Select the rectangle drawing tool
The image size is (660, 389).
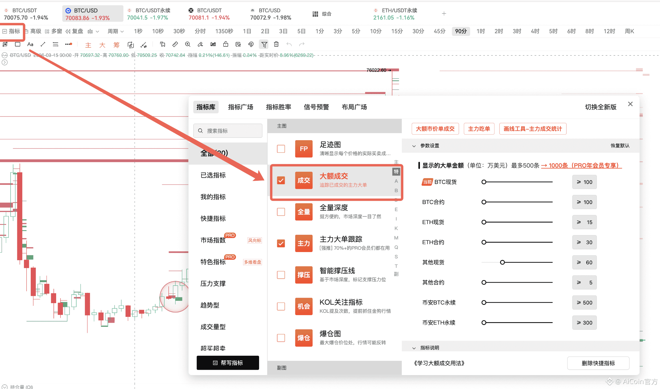click(18, 44)
